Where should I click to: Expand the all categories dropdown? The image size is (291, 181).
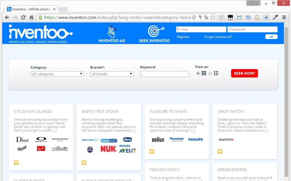click(x=57, y=74)
